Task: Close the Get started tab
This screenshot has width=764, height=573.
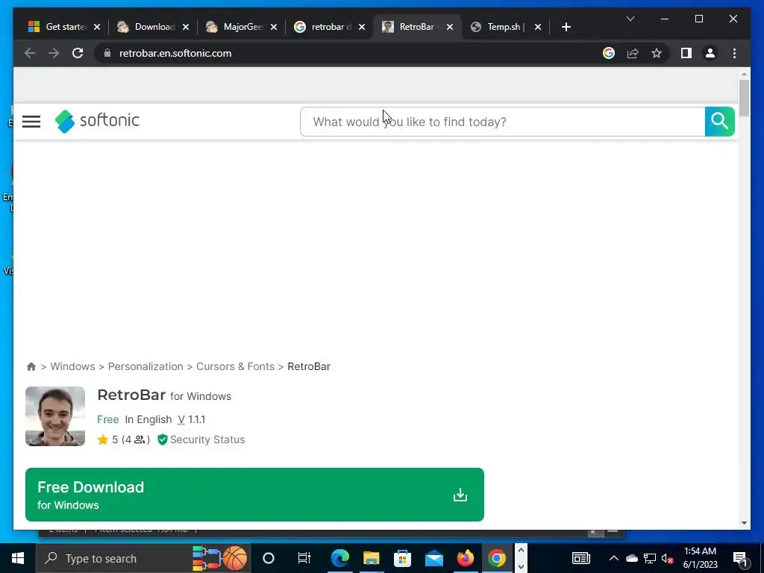Action: point(97,27)
